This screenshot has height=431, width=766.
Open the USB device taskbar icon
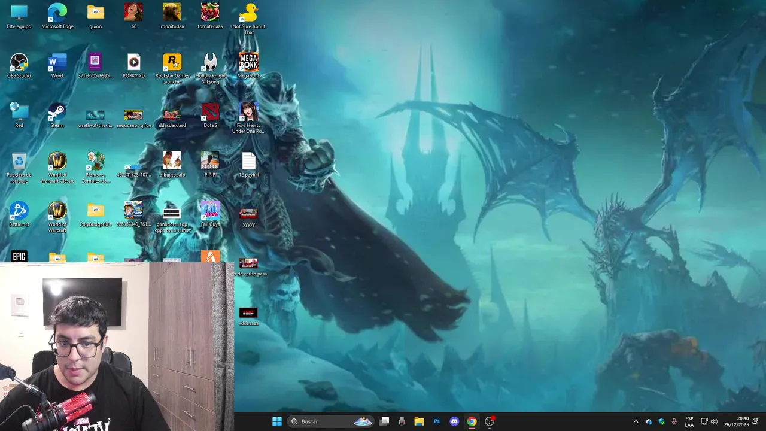point(402,421)
